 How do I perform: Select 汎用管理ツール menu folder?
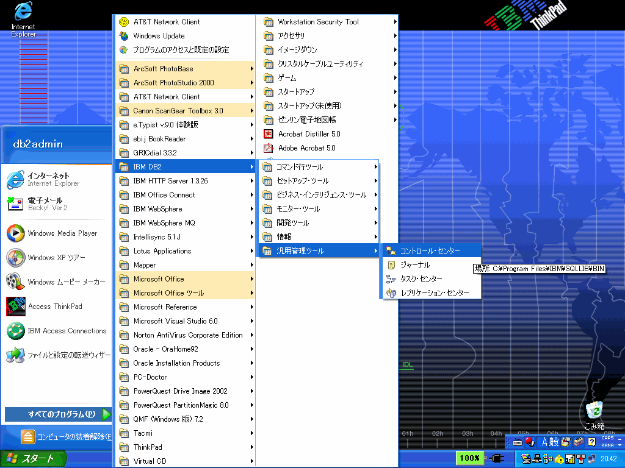(x=319, y=250)
